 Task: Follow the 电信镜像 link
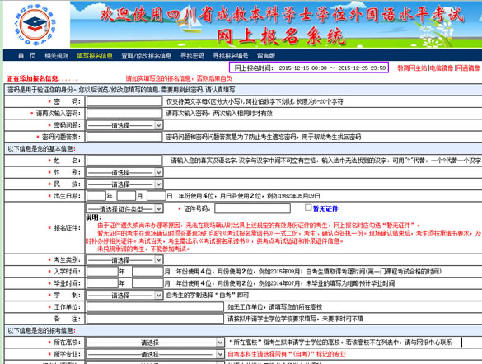[442, 68]
